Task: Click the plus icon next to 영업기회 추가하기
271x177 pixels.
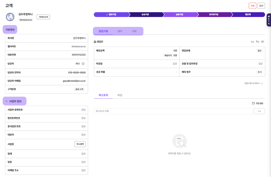Action: point(262,83)
